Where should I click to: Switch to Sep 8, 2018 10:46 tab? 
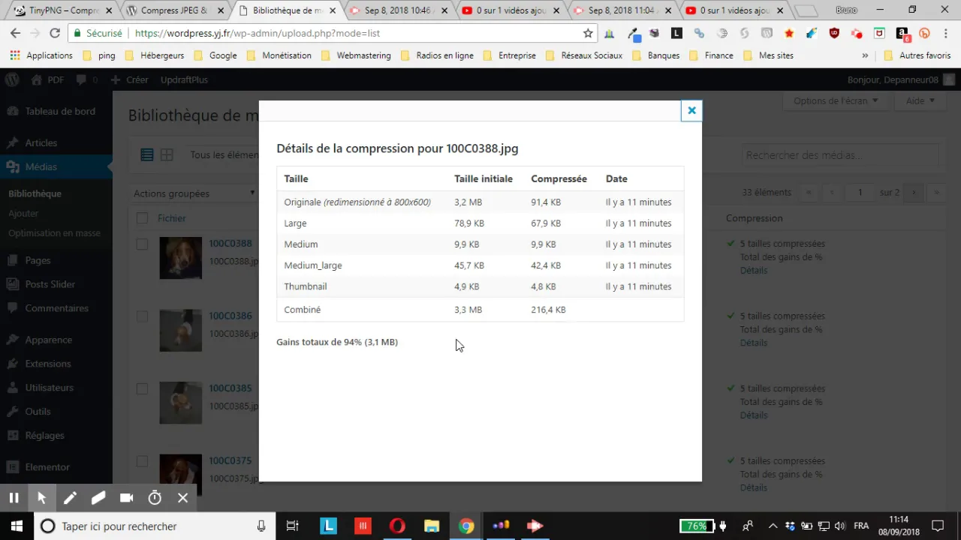click(x=398, y=10)
